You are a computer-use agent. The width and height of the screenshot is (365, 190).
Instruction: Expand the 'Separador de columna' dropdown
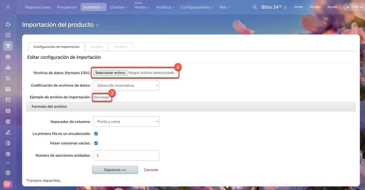point(126,122)
